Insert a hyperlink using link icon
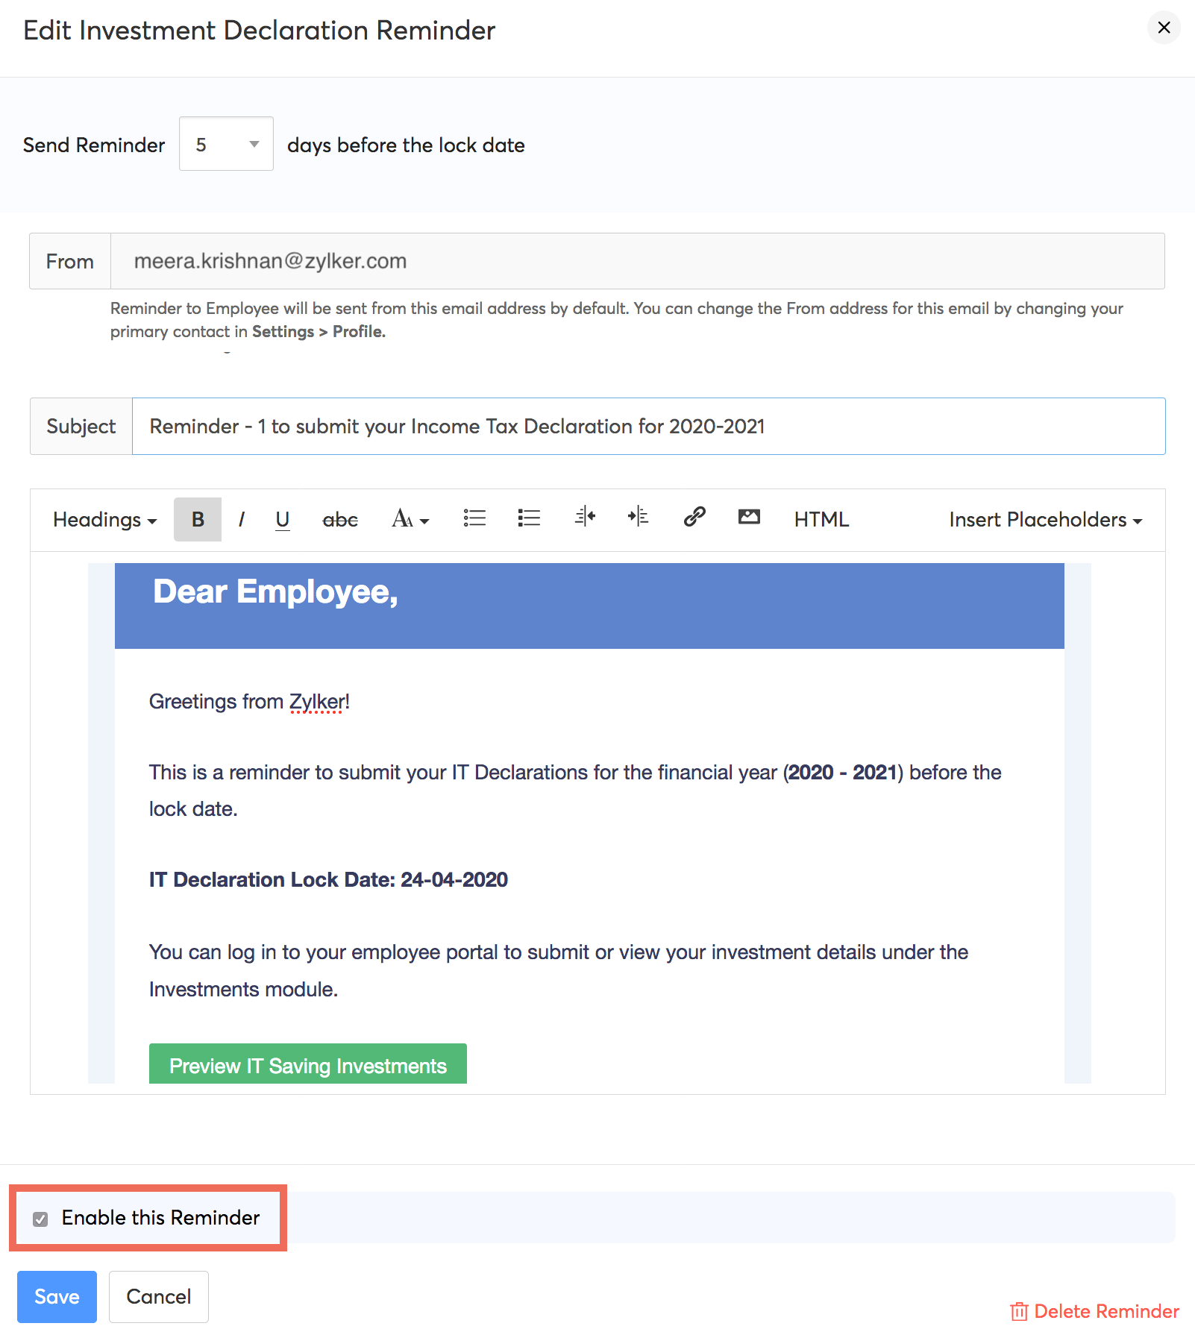The width and height of the screenshot is (1195, 1332). [694, 516]
